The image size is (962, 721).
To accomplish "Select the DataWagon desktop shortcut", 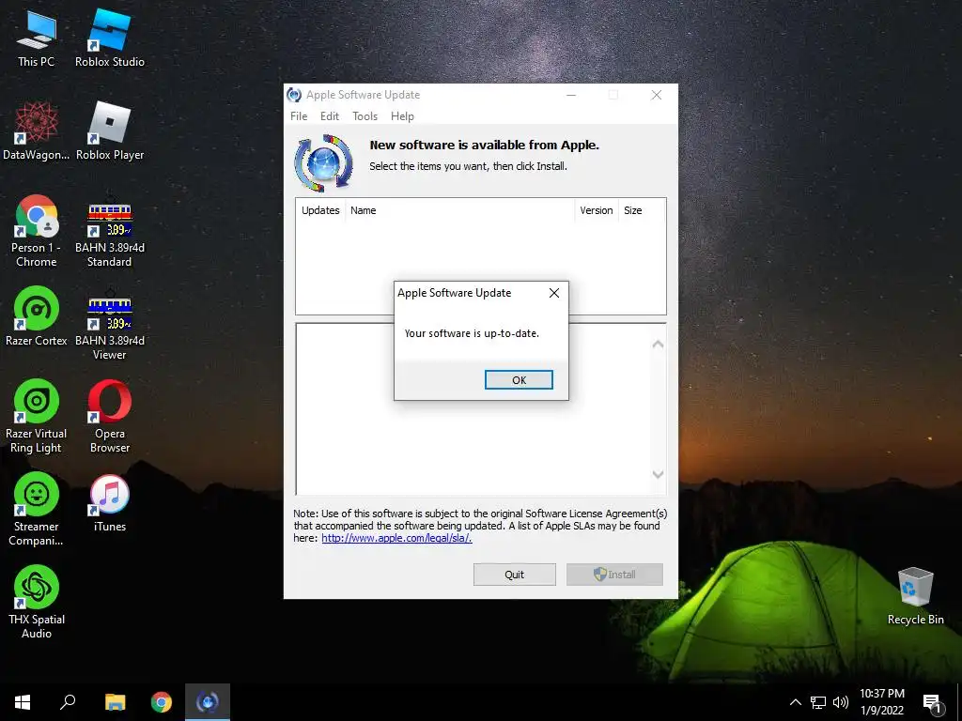I will coord(37,131).
